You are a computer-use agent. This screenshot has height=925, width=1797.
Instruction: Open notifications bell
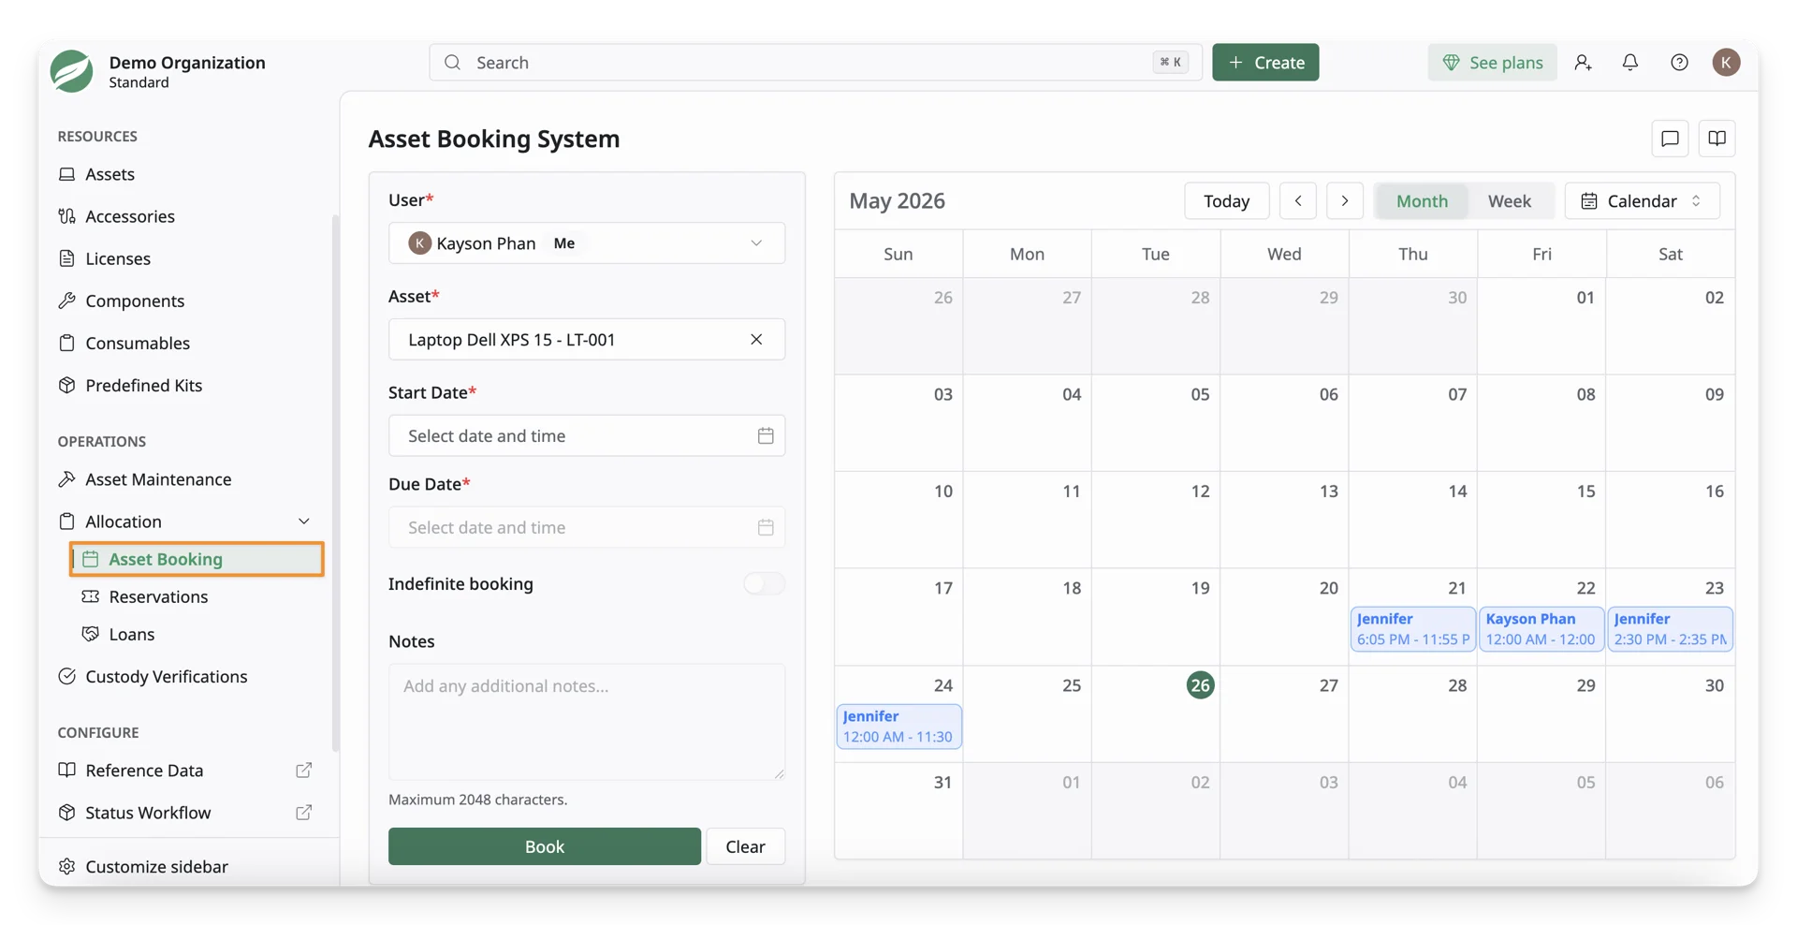click(x=1630, y=62)
